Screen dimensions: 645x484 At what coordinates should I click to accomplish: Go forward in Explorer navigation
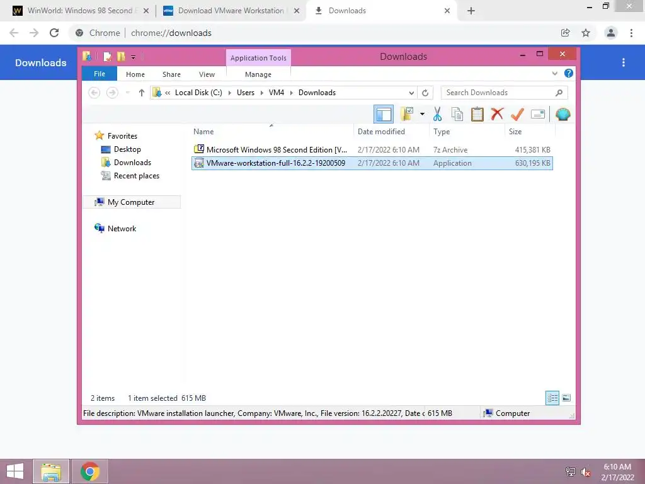(x=112, y=93)
